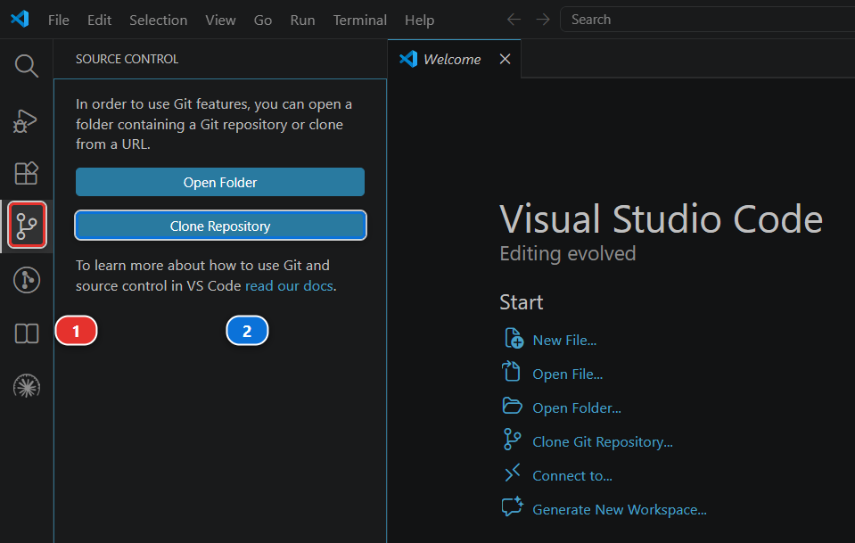
Task: Select the Source Control activity bar icon
Action: [x=27, y=226]
